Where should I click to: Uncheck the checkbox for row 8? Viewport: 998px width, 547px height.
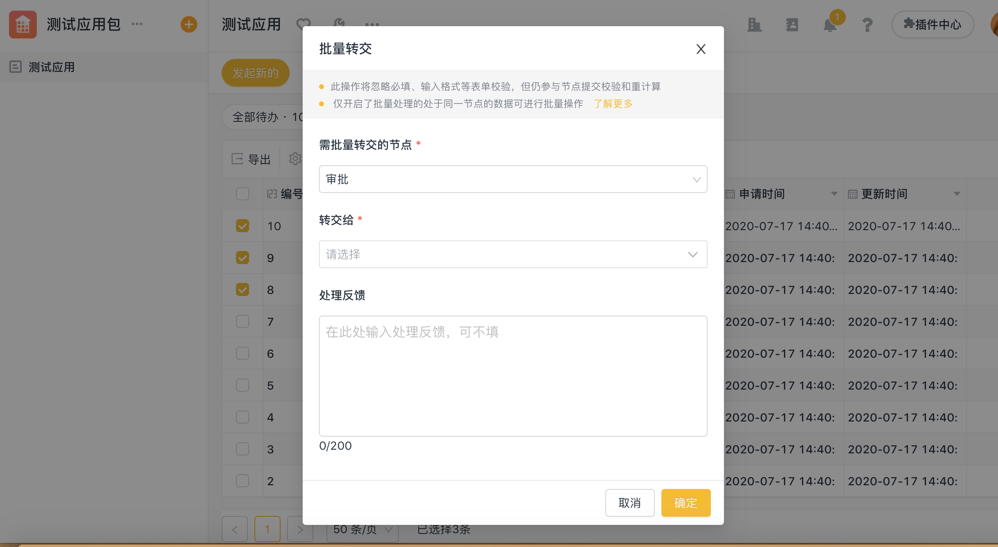coord(243,289)
